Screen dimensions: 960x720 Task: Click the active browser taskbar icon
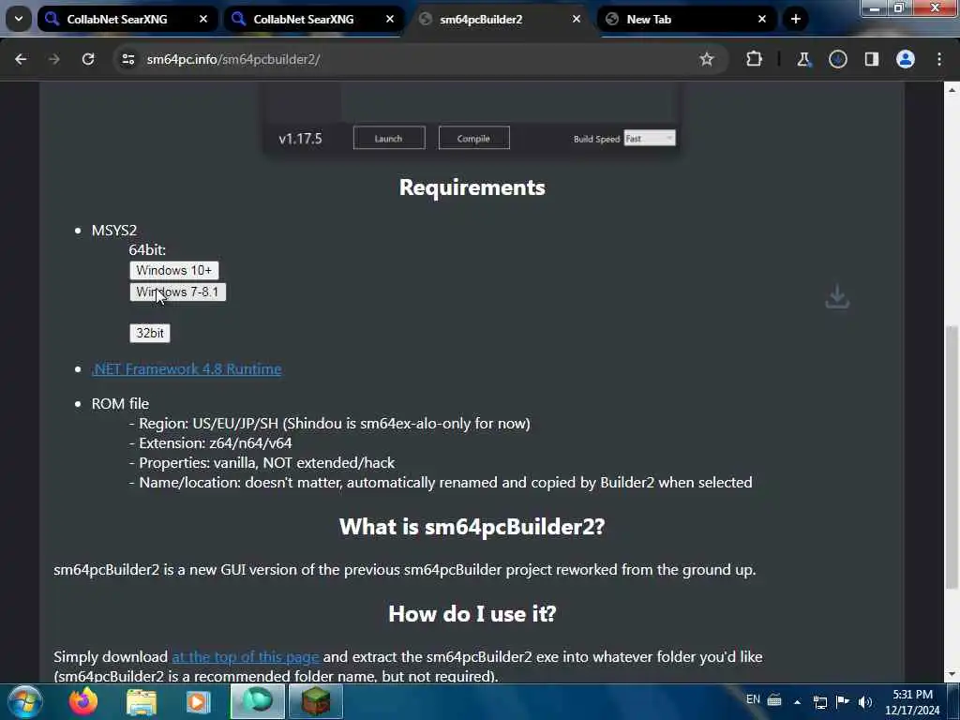(x=258, y=701)
